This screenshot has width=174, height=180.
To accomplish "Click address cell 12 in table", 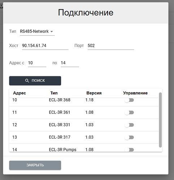I will click(x=14, y=125).
